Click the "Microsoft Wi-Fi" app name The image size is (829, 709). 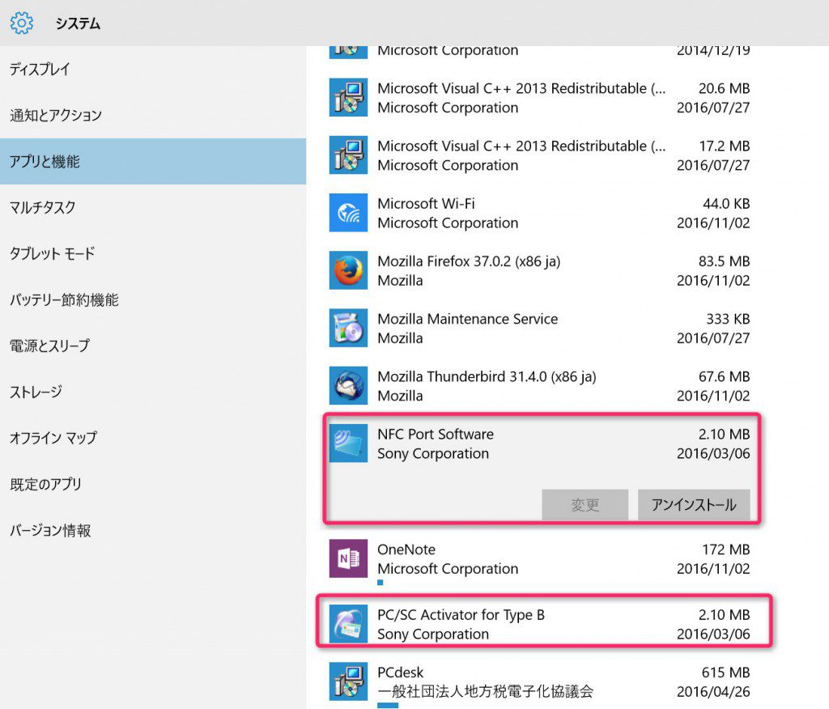point(426,203)
